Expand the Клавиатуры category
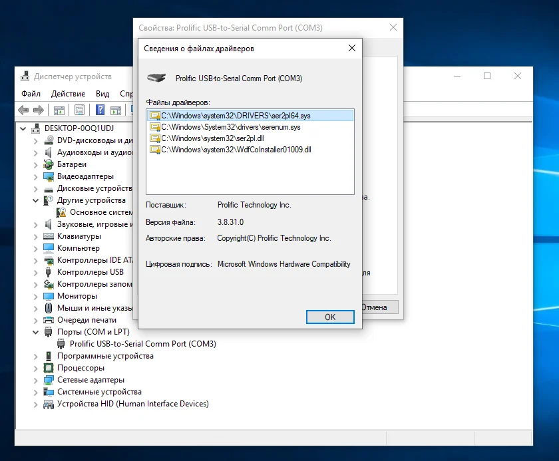The height and width of the screenshot is (461, 559). (x=36, y=237)
